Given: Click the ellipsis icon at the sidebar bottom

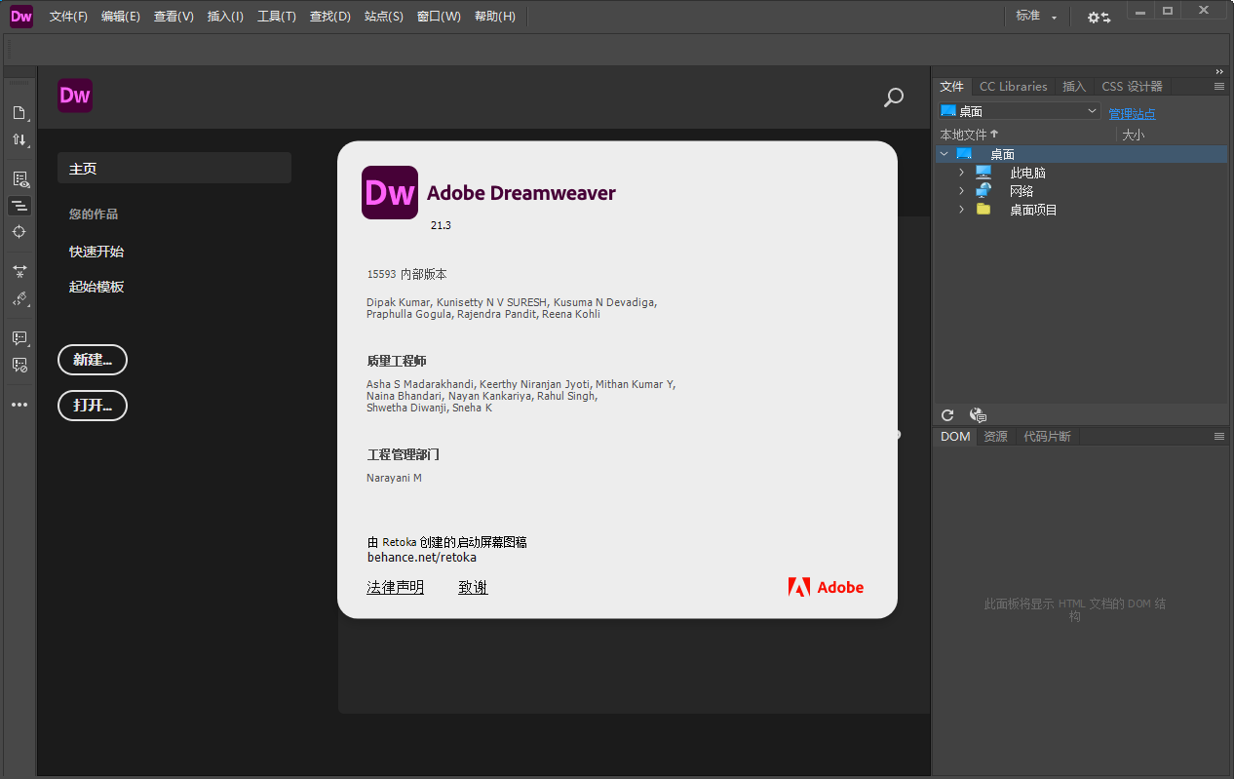Looking at the screenshot, I should coord(19,404).
